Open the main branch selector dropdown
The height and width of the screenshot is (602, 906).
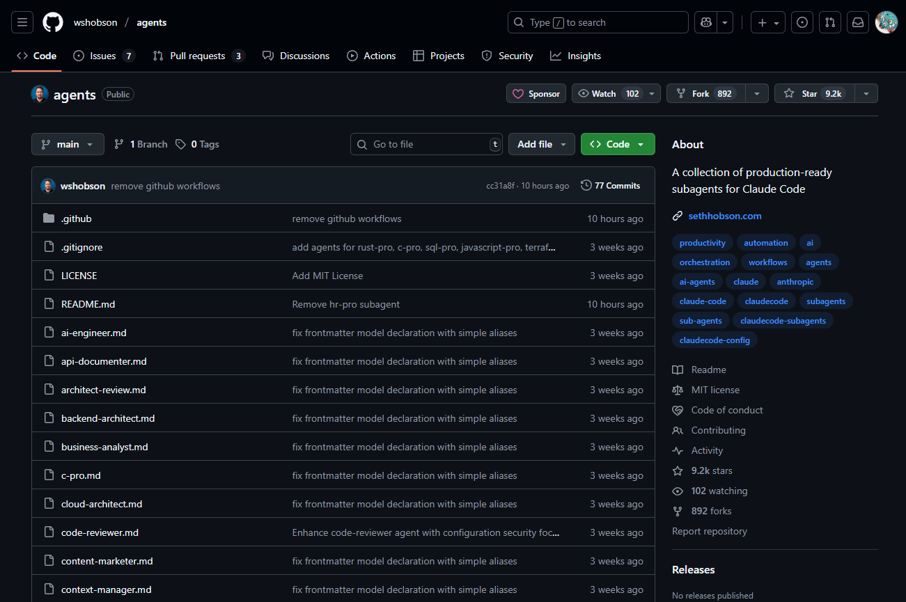[x=68, y=144]
